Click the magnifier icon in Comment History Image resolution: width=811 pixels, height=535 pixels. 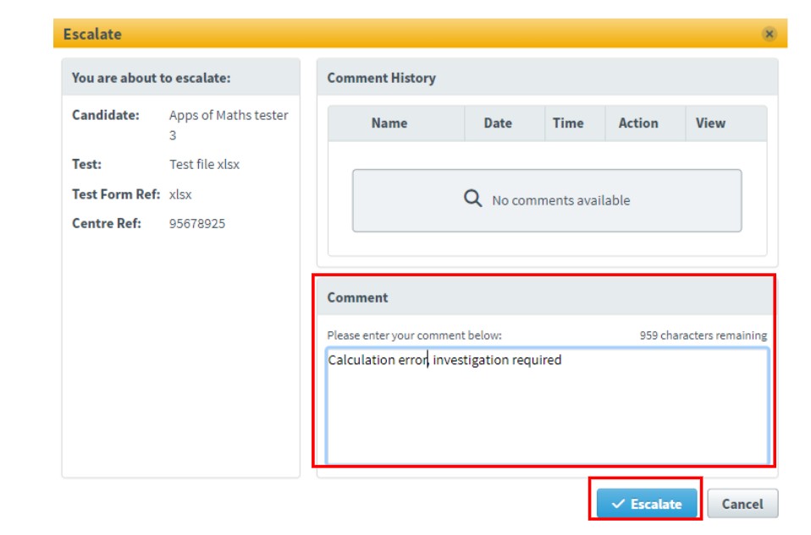click(472, 199)
